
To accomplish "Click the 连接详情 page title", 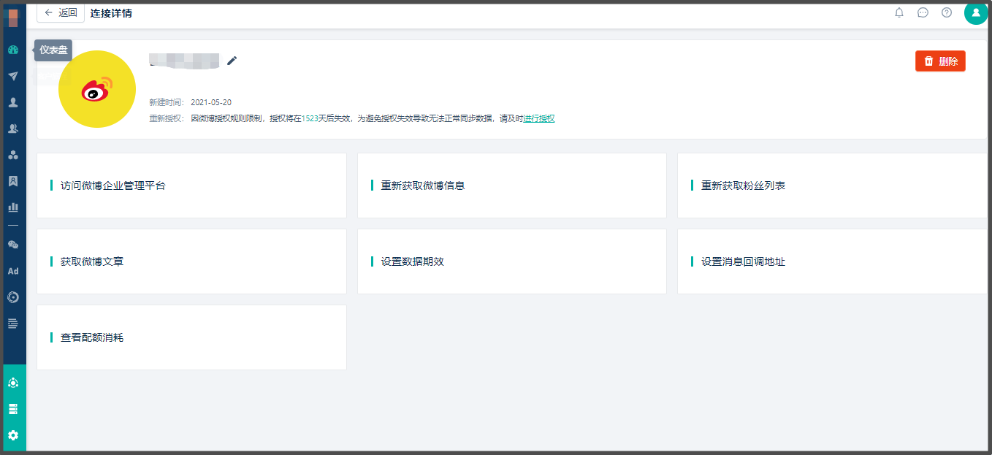I will (x=111, y=13).
